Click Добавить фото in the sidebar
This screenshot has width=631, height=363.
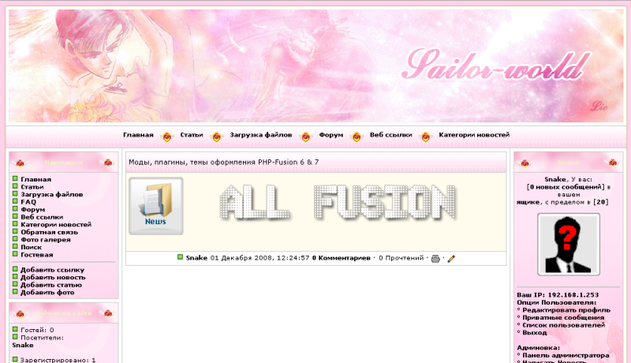(47, 293)
